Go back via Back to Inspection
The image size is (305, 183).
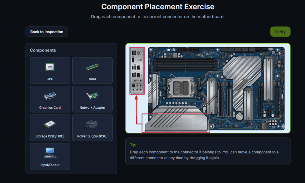47,32
